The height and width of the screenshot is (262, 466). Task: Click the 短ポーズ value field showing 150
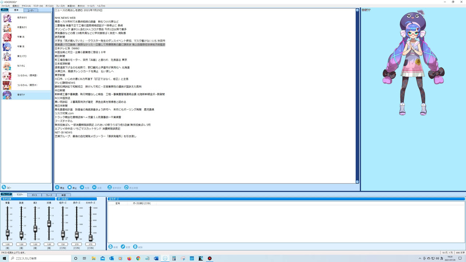[63, 244]
